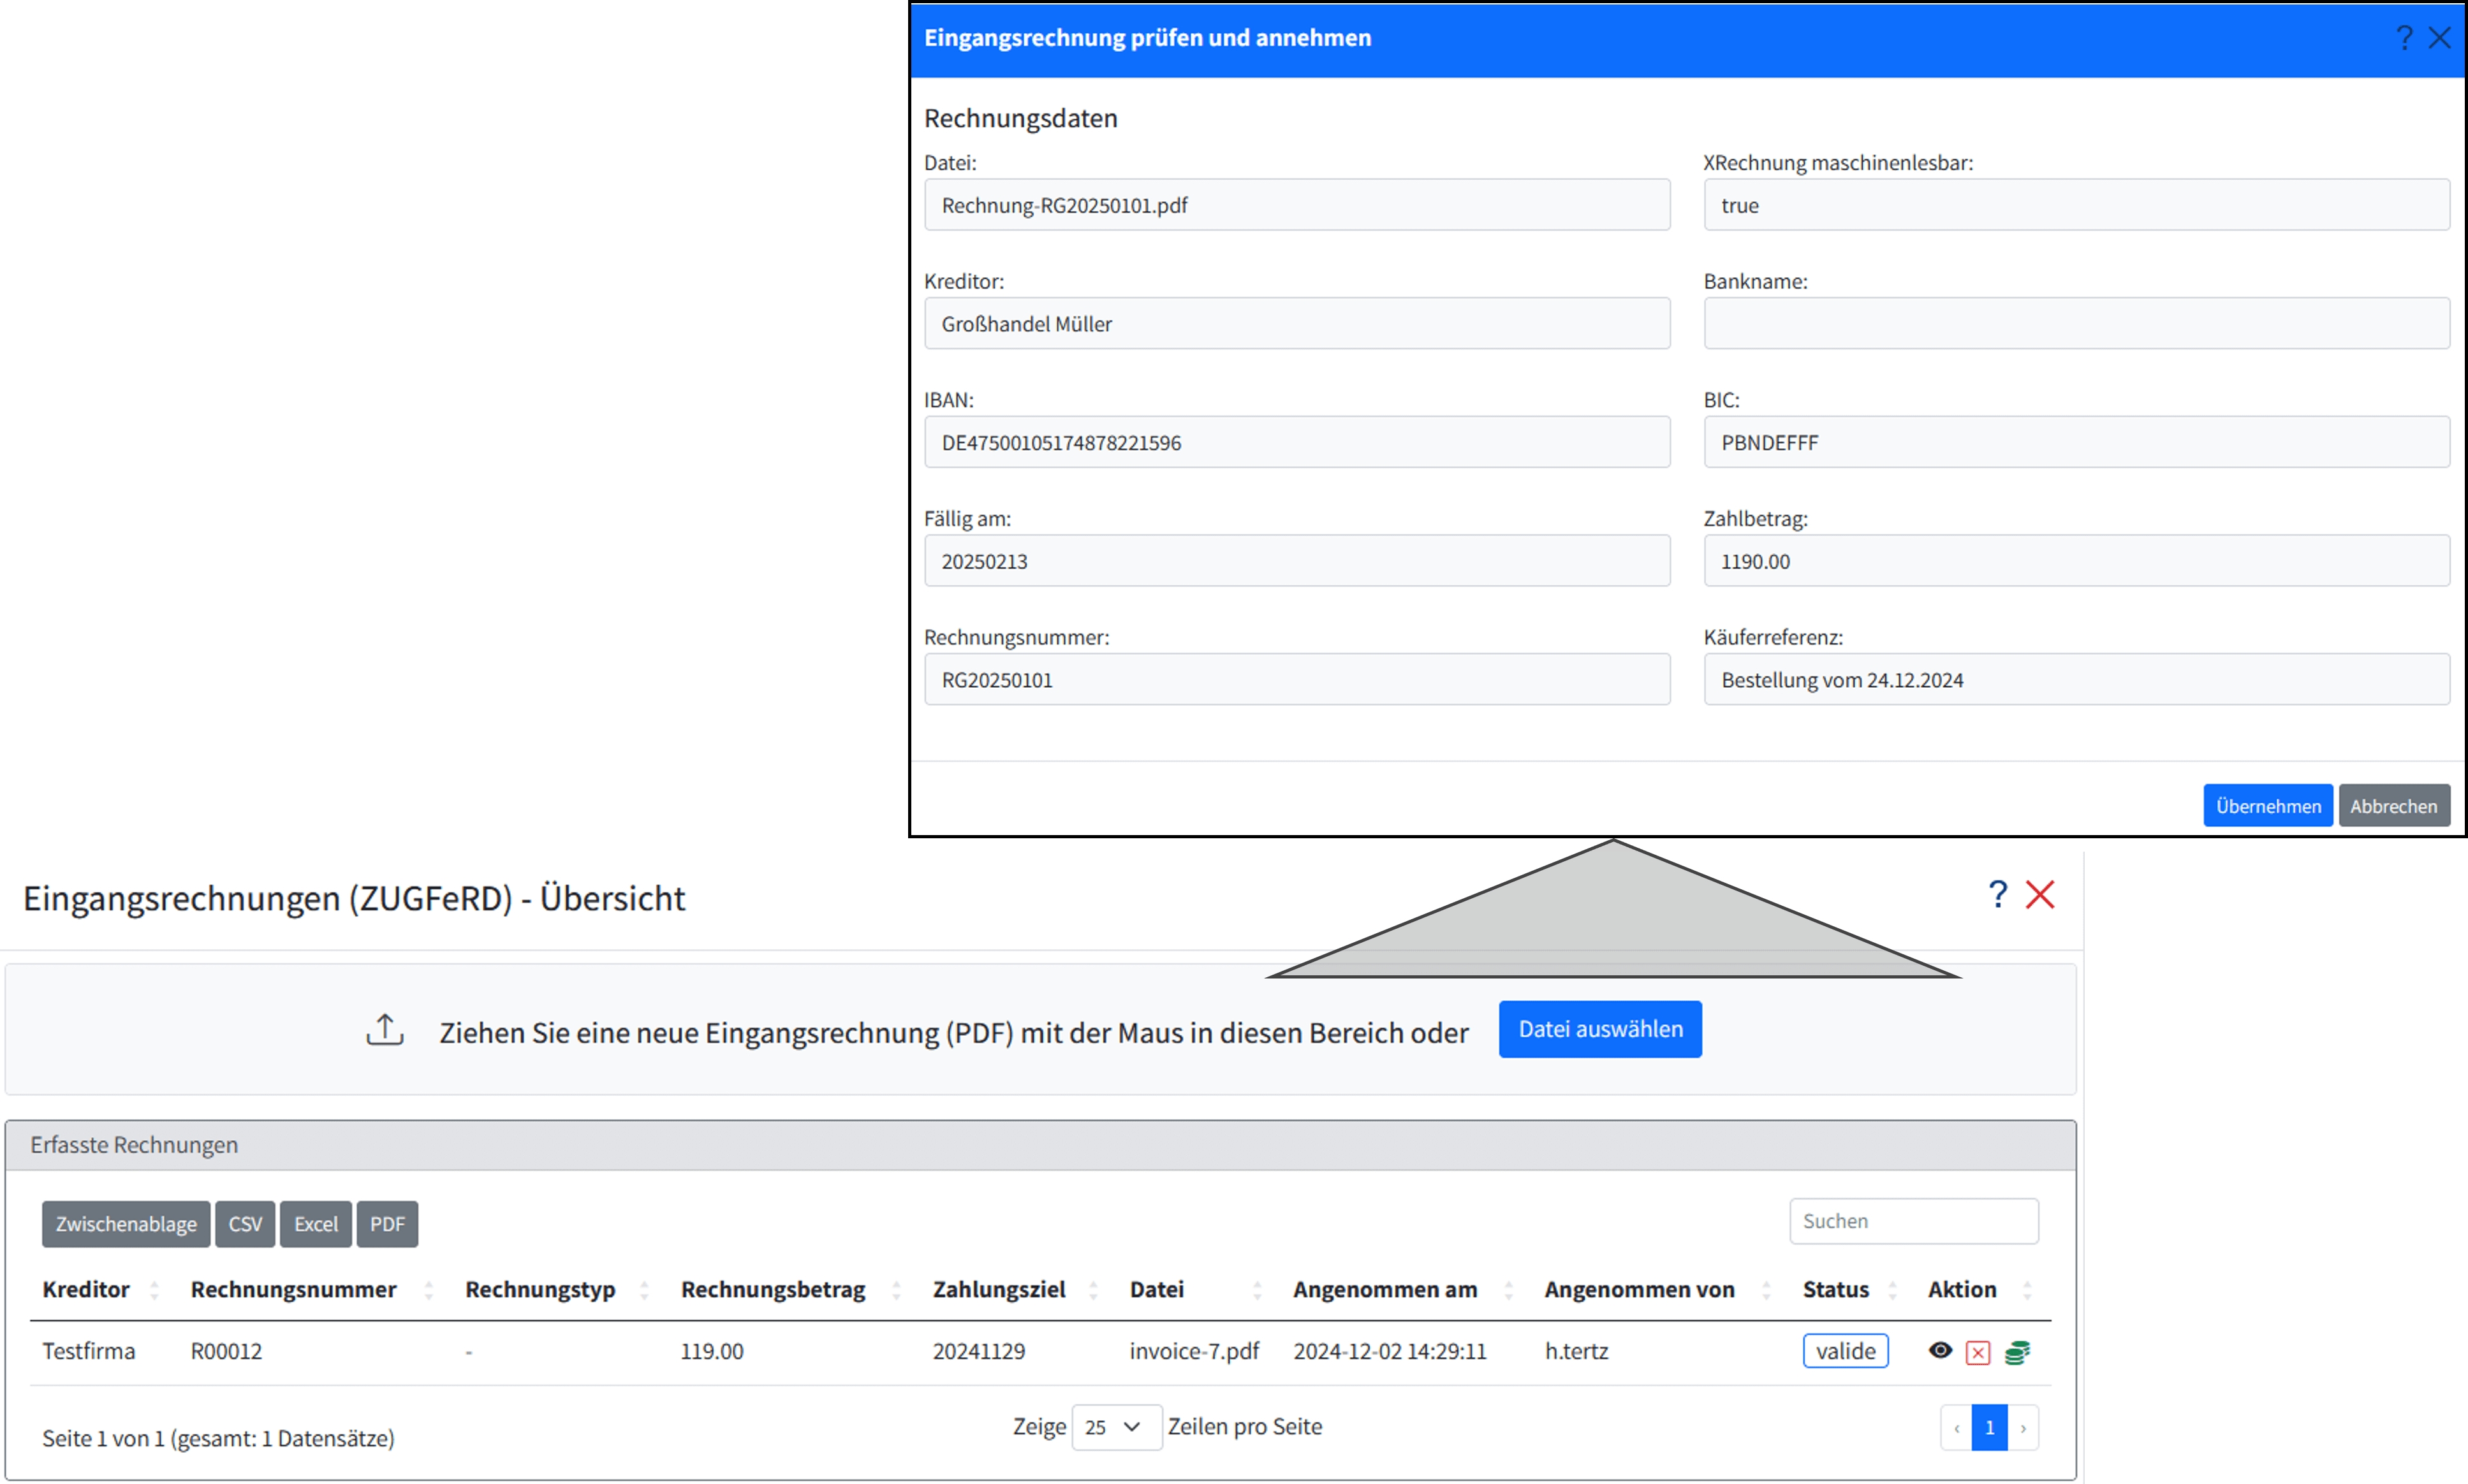Click the green coins payment icon
Image resolution: width=2468 pixels, height=1484 pixels.
click(2017, 1353)
